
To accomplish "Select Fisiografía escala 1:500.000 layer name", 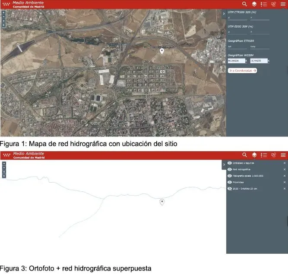I will click(x=248, y=176).
